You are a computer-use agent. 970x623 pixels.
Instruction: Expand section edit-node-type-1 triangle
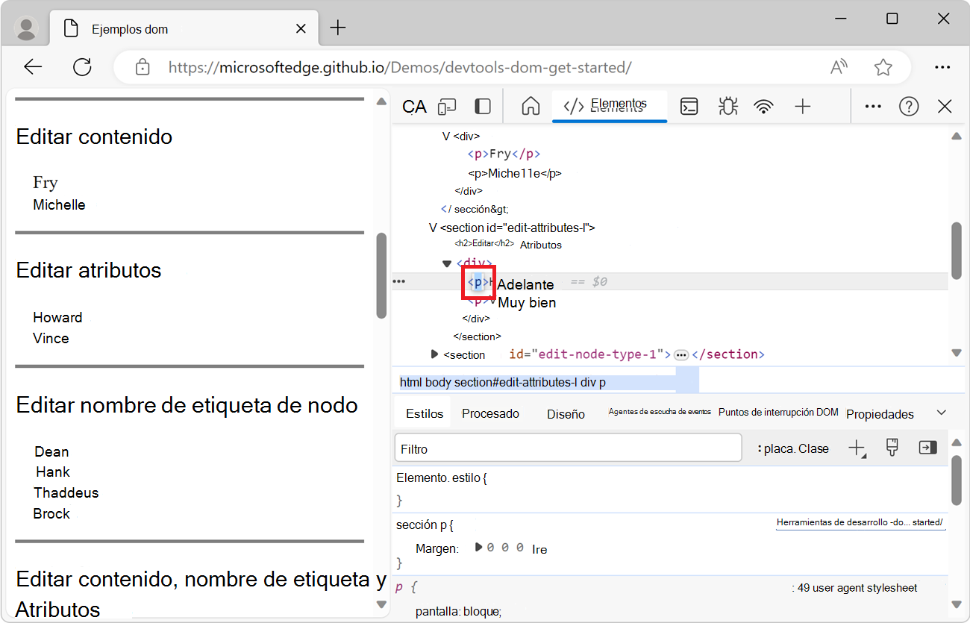click(434, 354)
